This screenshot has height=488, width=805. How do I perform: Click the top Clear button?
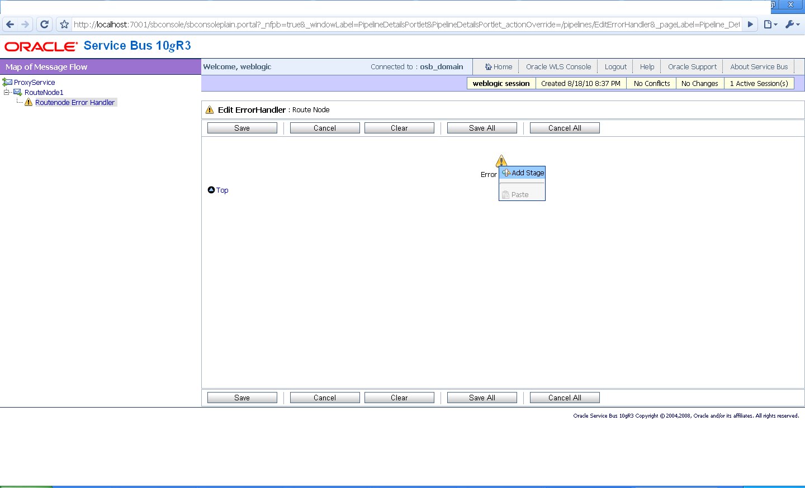click(399, 128)
